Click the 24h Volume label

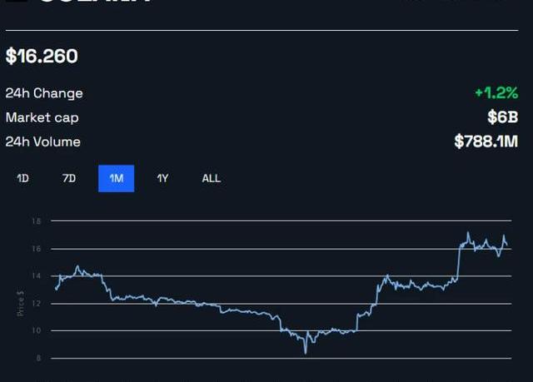point(42,141)
